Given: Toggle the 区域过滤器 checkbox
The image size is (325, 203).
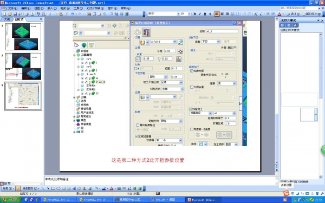Looking at the screenshot, I should (136, 136).
